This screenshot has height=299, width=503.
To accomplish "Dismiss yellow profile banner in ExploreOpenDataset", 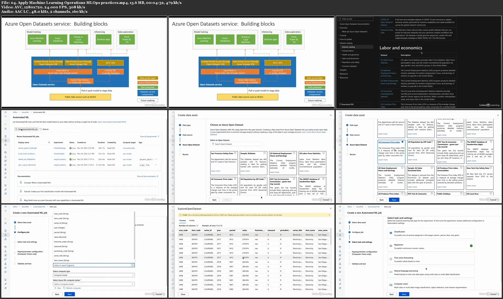I will click(329, 215).
